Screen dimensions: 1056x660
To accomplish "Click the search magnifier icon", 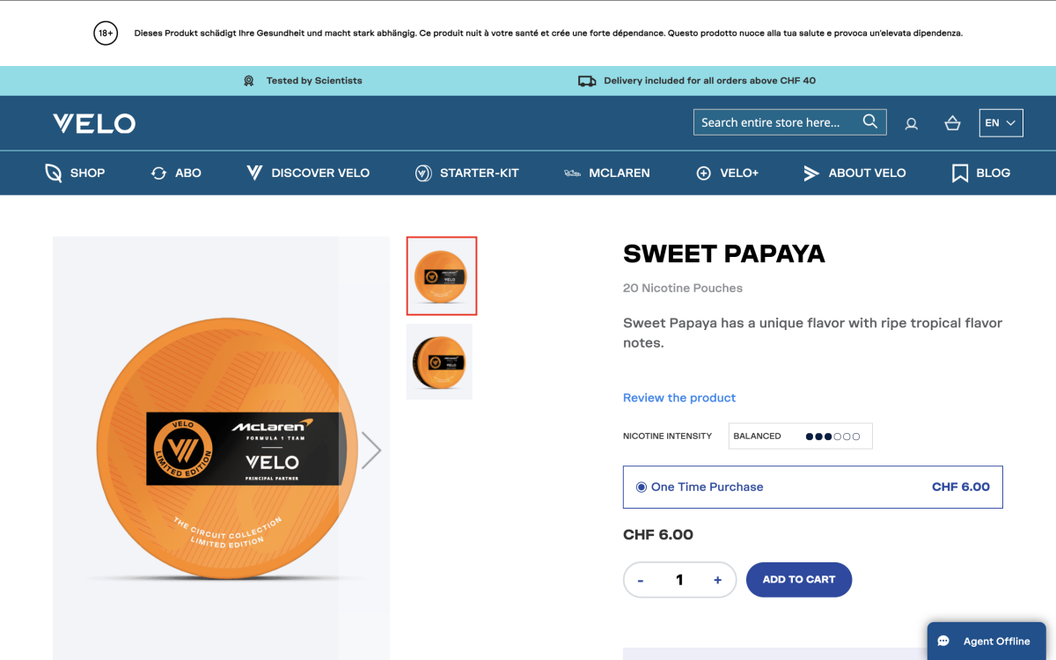I will point(869,121).
